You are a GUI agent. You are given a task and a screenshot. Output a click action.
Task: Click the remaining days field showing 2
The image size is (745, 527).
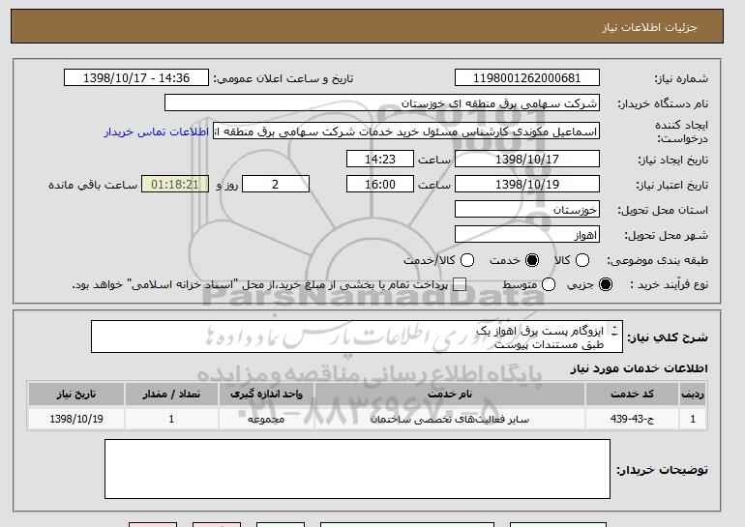[x=276, y=185]
